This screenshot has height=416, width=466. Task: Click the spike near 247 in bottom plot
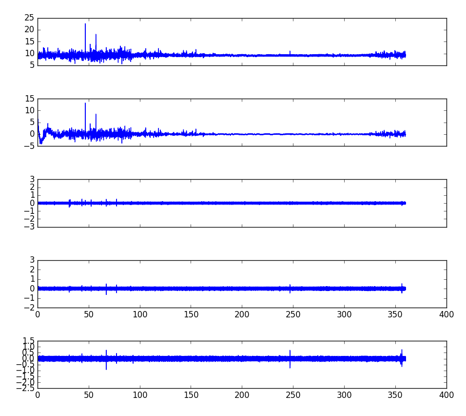tap(290, 352)
